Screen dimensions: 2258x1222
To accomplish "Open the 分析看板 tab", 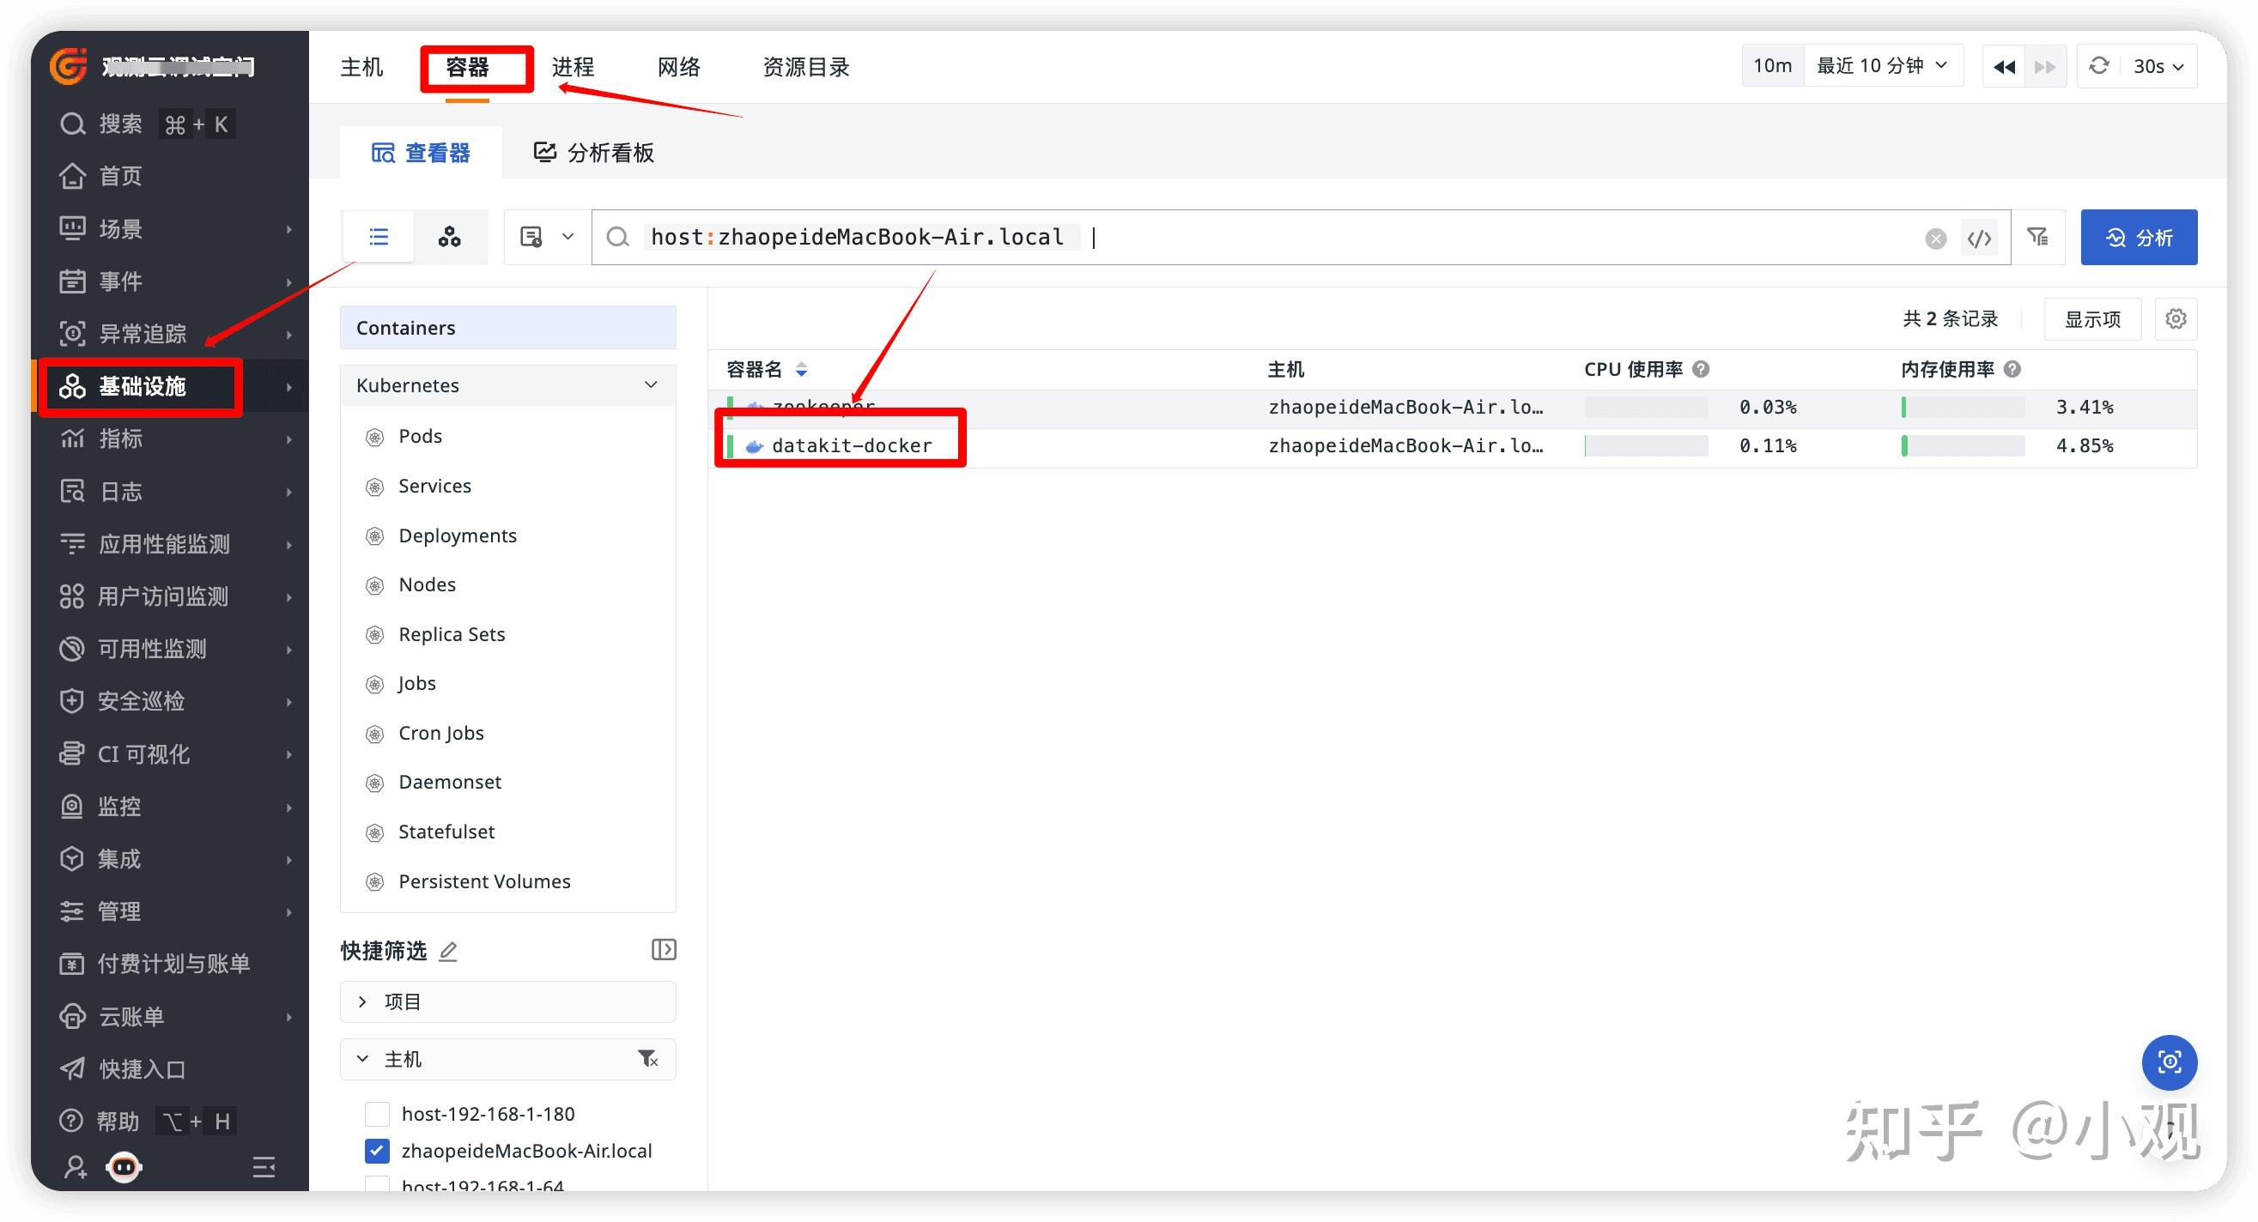I will pyautogui.click(x=592, y=152).
